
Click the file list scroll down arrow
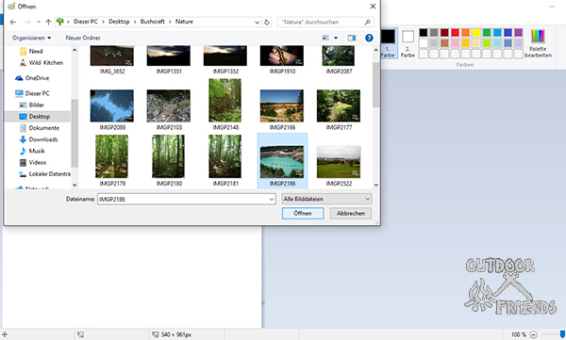point(375,185)
